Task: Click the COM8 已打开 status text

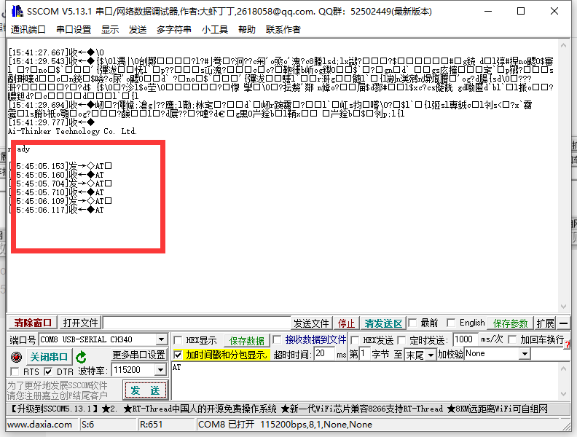Action: click(x=285, y=425)
